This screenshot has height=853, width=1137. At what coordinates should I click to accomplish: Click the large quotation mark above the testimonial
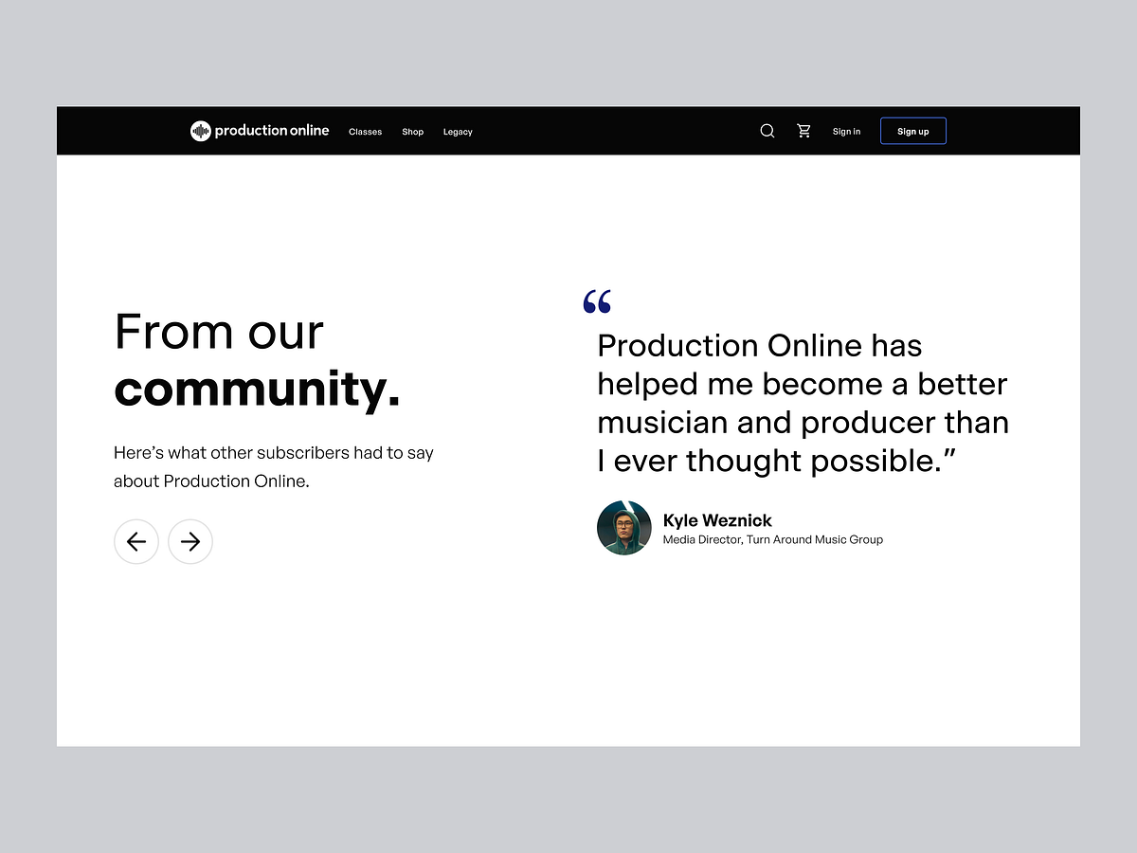597,300
